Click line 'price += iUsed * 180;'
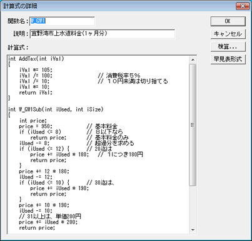The height and width of the screenshot is (241, 252). (x=59, y=155)
